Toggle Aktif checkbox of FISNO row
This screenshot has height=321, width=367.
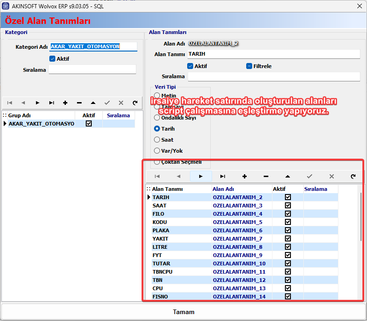[288, 297]
